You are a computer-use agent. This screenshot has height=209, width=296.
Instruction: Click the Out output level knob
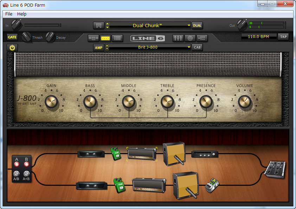(x=242, y=25)
